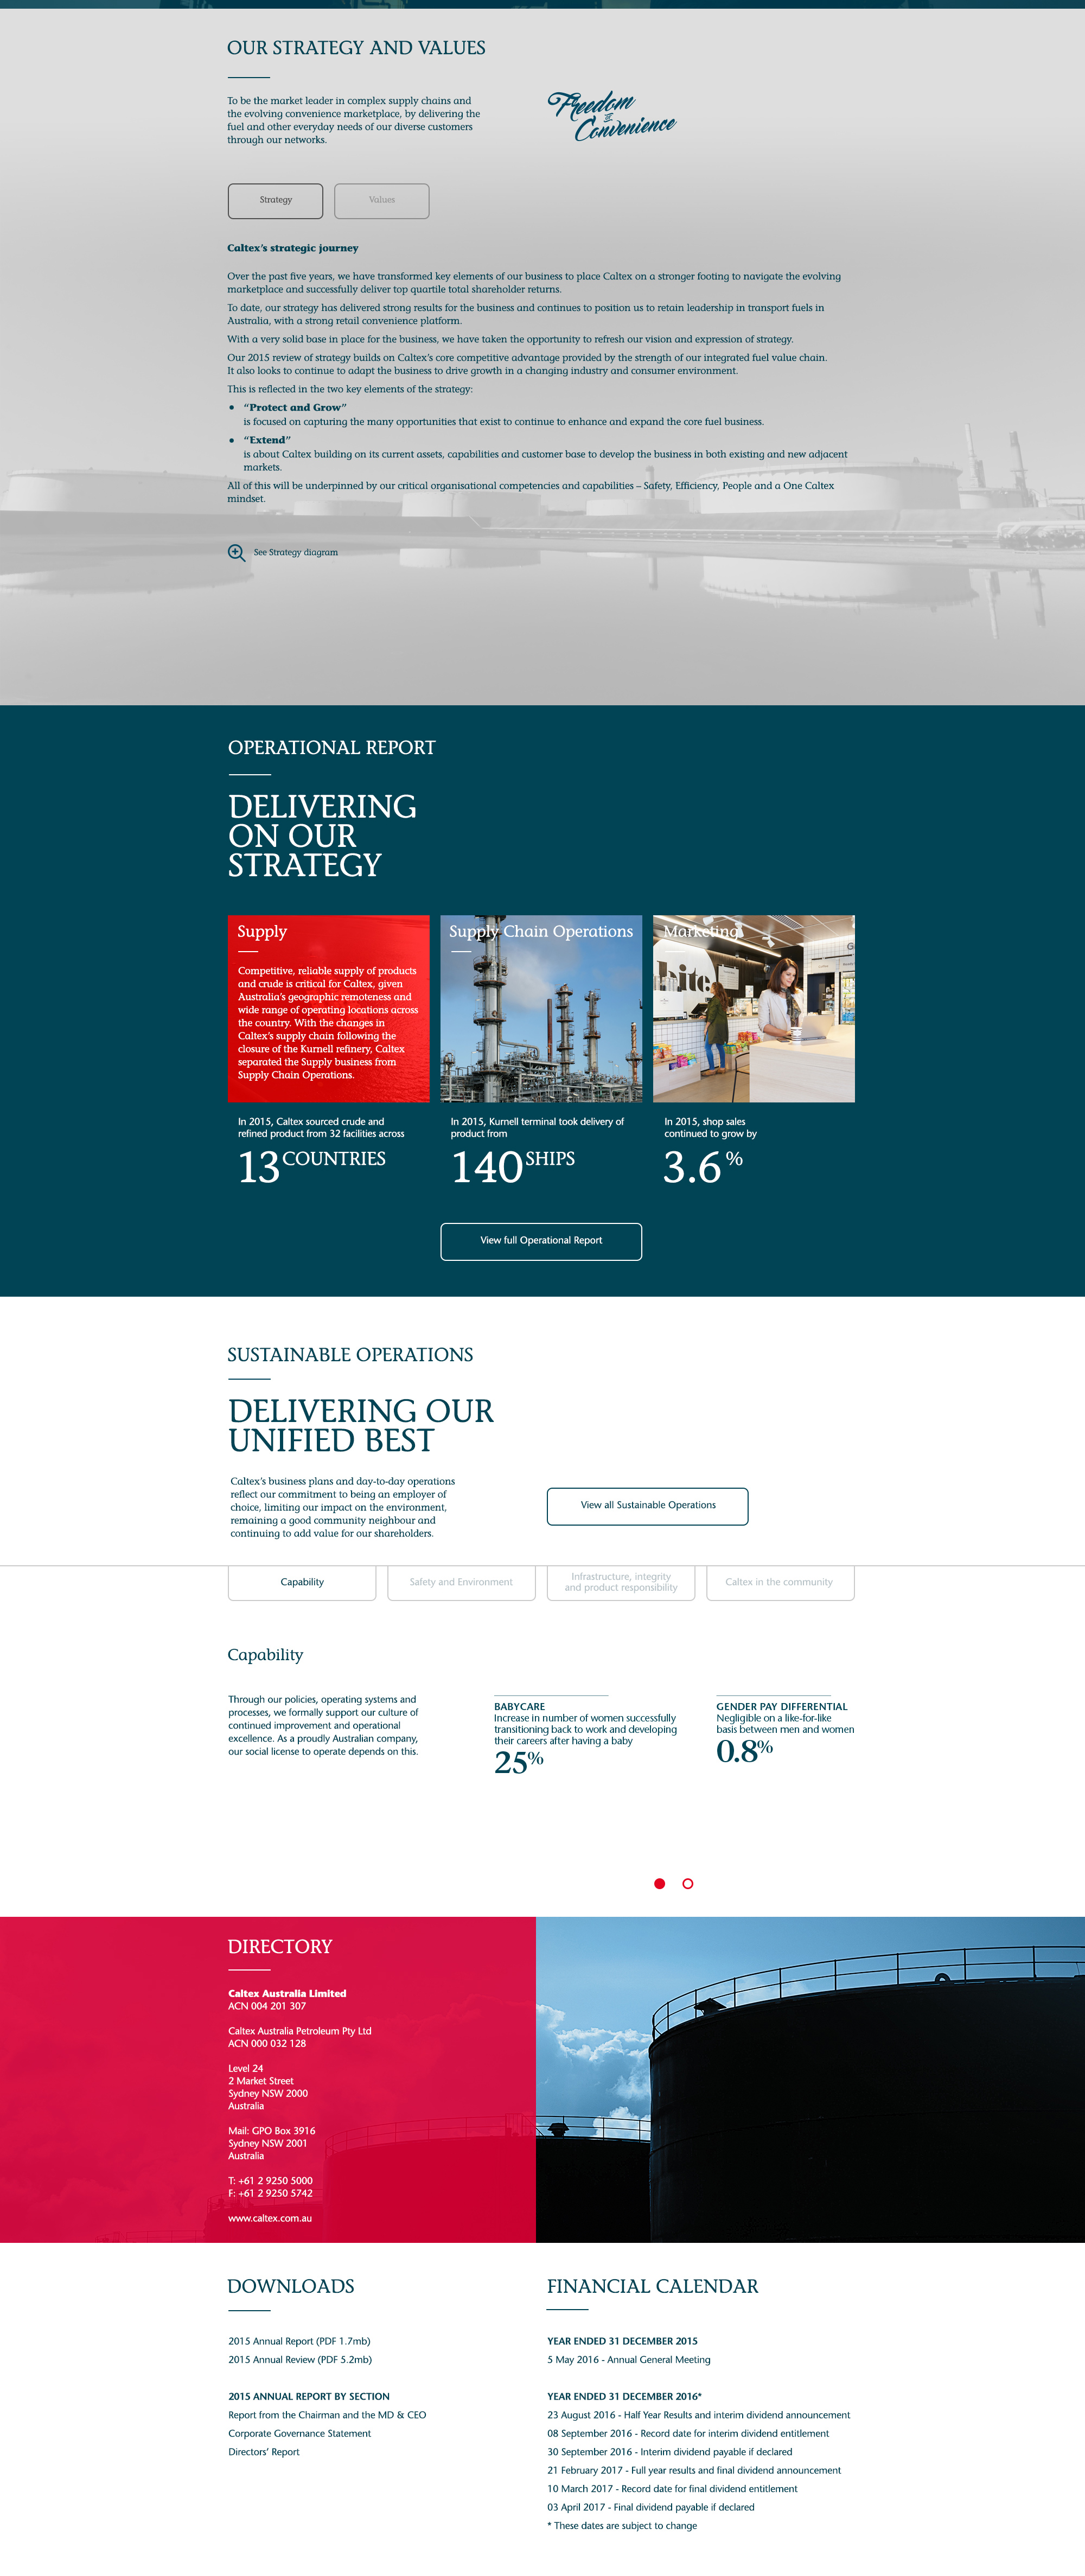Open Infrastructure, integrity and product responsibility tab
This screenshot has width=1085, height=2576.
point(621,1582)
